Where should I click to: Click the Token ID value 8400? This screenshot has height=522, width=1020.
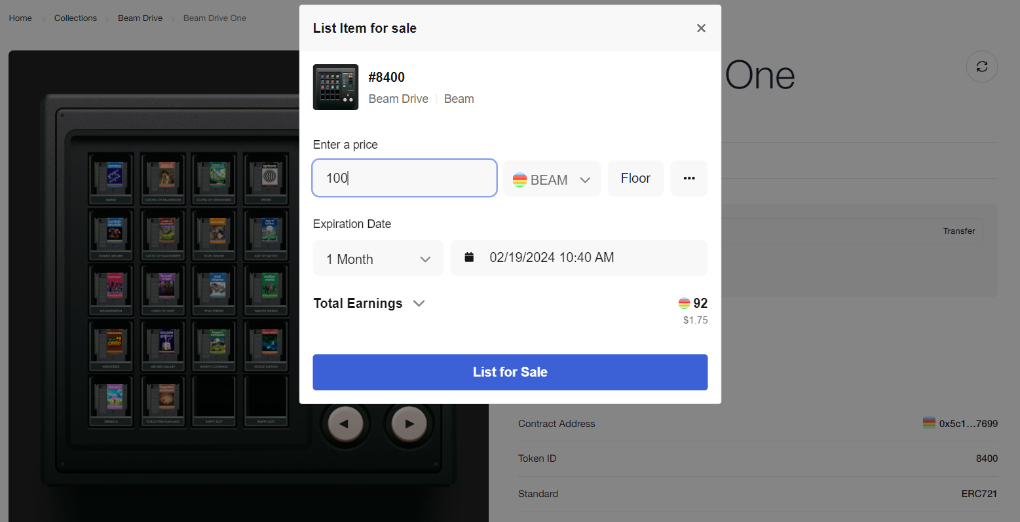click(987, 458)
